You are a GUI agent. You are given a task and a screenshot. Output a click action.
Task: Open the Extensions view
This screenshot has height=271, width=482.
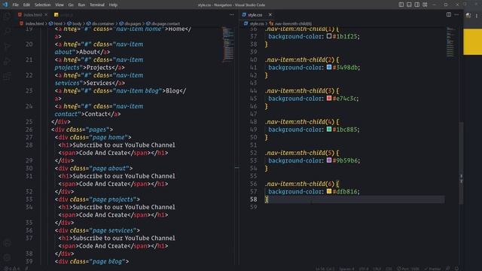tap(7, 76)
